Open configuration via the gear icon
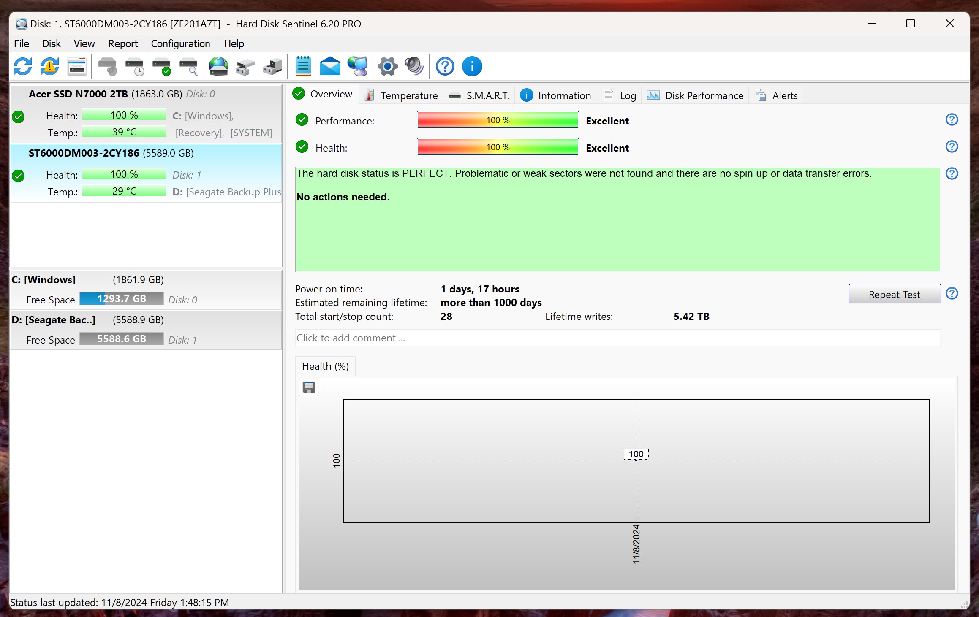The width and height of the screenshot is (979, 617). 388,66
